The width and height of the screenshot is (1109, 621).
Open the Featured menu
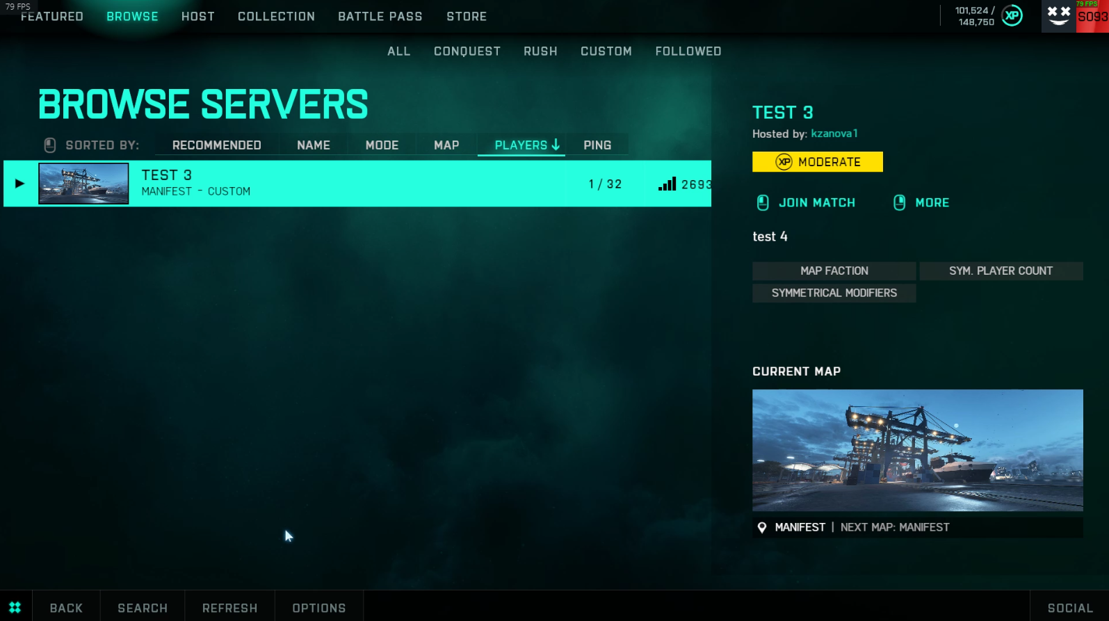(x=52, y=16)
